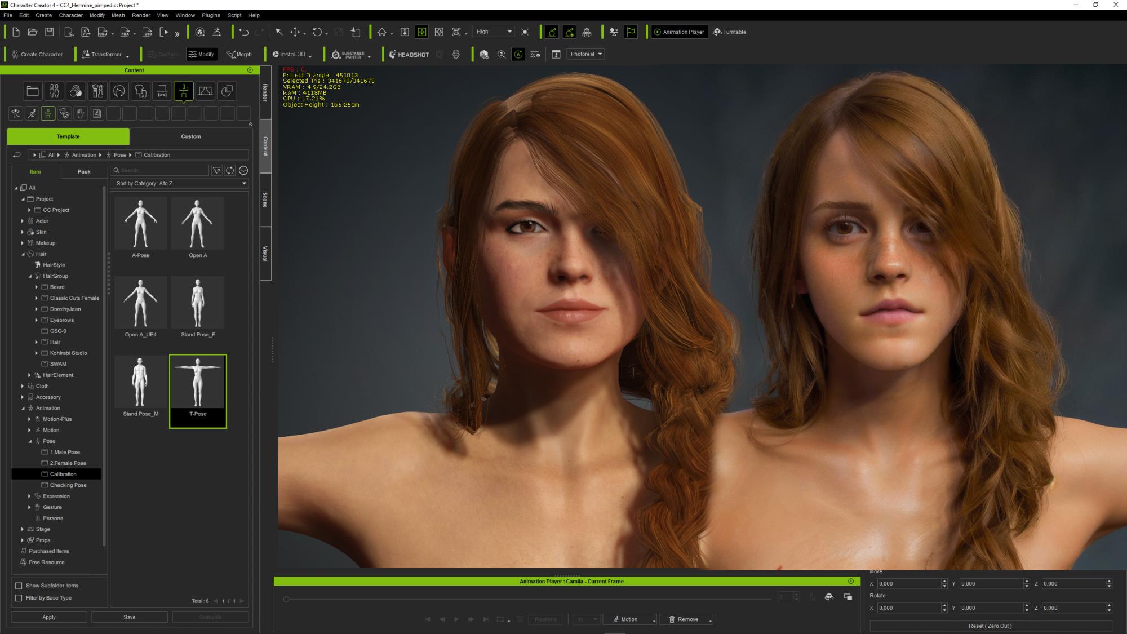Open the Stage content category icon

coord(205,91)
